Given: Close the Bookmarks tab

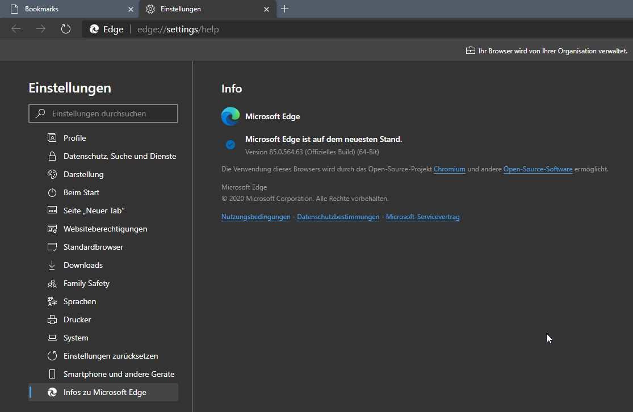Looking at the screenshot, I should point(131,9).
